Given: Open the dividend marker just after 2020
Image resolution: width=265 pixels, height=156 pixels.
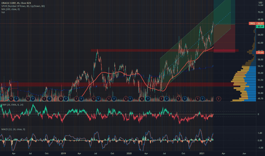Looking at the screenshot, I should tap(130, 99).
